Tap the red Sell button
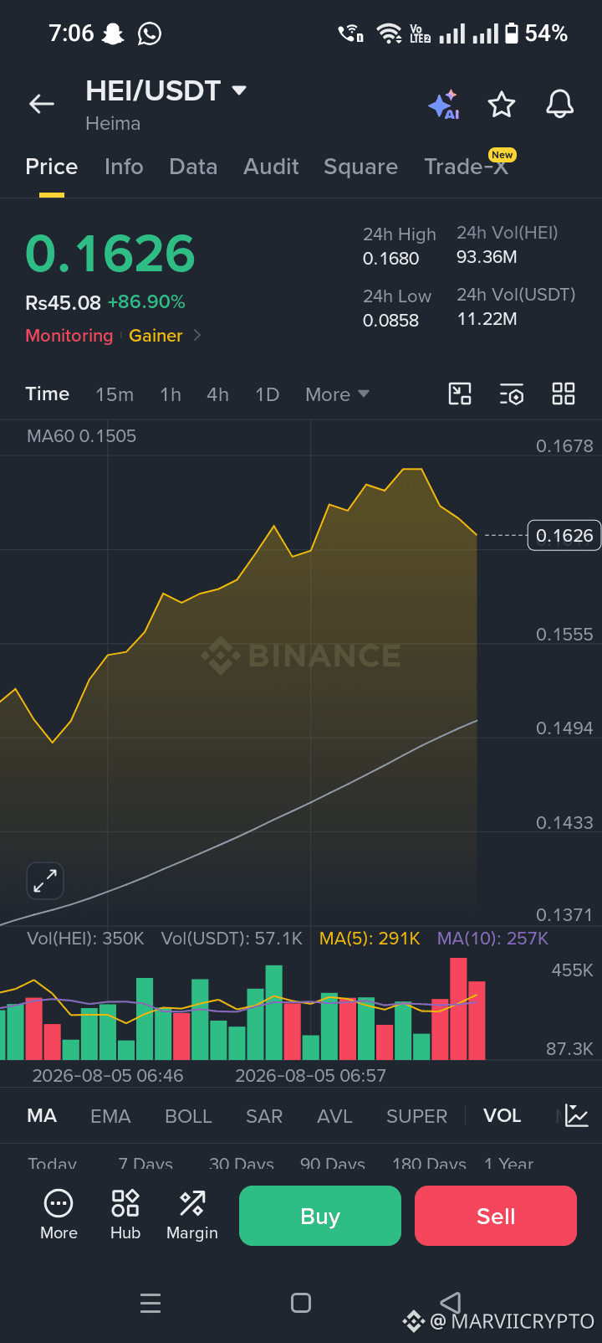Viewport: 602px width, 1343px height. (496, 1216)
